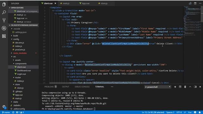Viewport: 203px width, 114px height.
Task: Open the DEBUG CONSOLE panel tab
Action: pyautogui.click(x=82, y=87)
